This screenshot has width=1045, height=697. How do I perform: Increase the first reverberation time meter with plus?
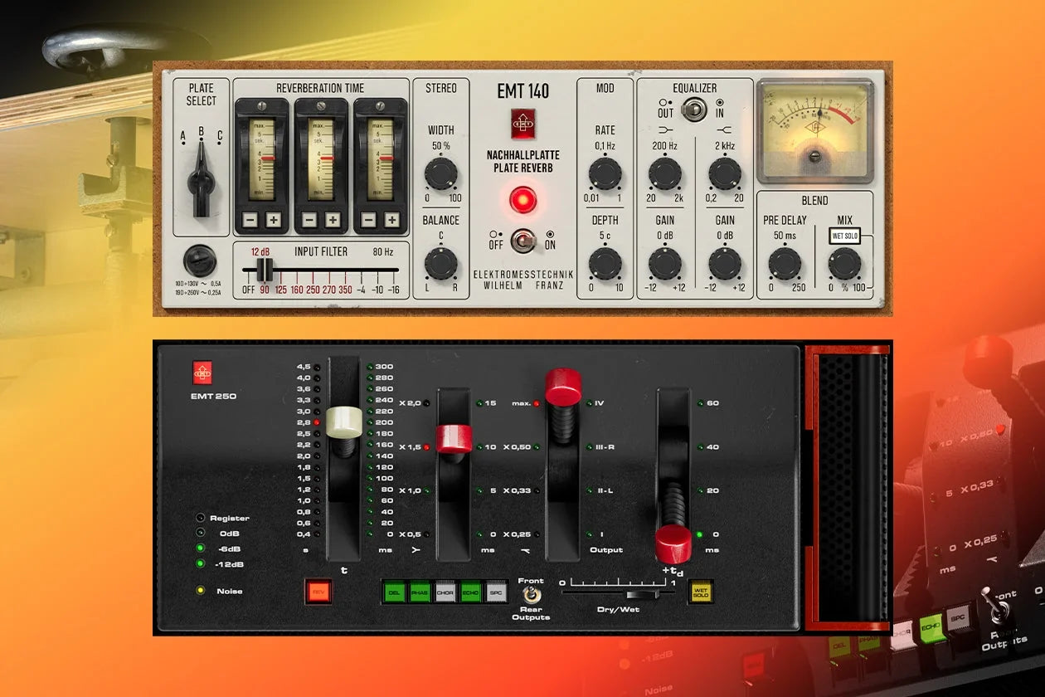coord(273,220)
